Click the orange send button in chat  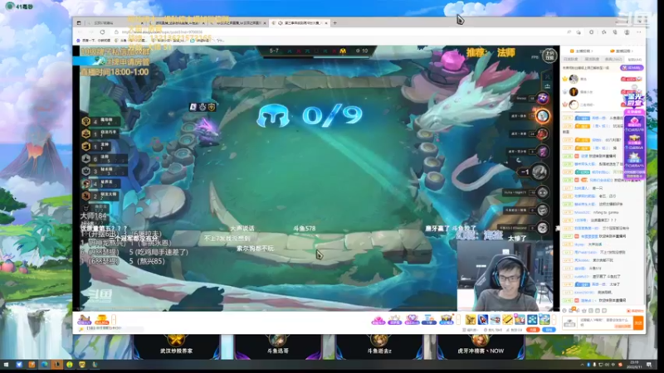[637, 322]
